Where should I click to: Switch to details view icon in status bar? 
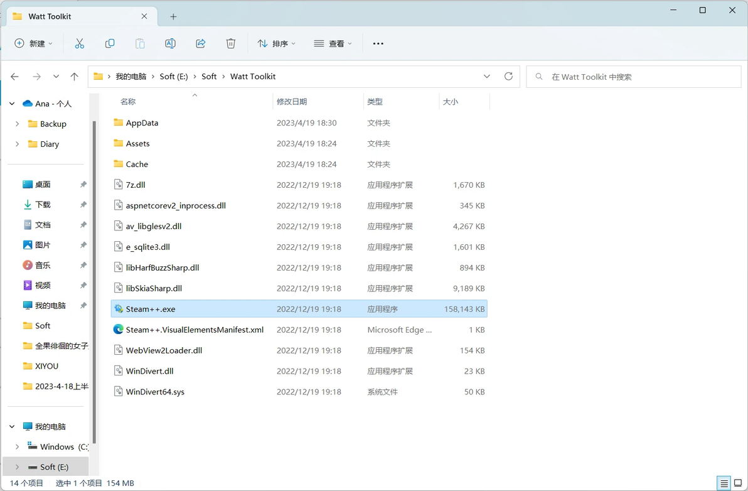coord(724,483)
